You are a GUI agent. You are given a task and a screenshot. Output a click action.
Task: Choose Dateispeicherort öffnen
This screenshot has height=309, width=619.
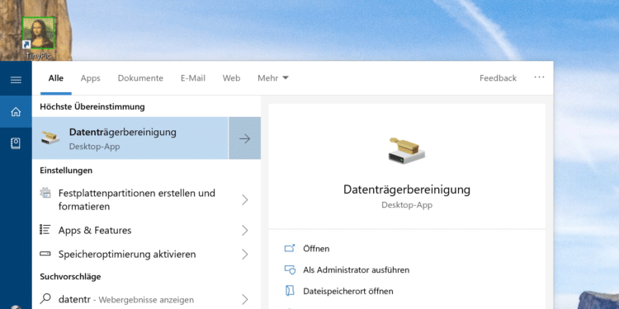pyautogui.click(x=348, y=291)
